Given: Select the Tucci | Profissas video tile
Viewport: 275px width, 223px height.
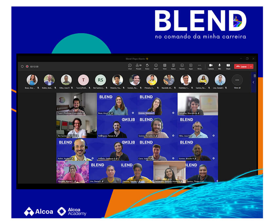Looking at the screenshot, I should coord(77,104).
